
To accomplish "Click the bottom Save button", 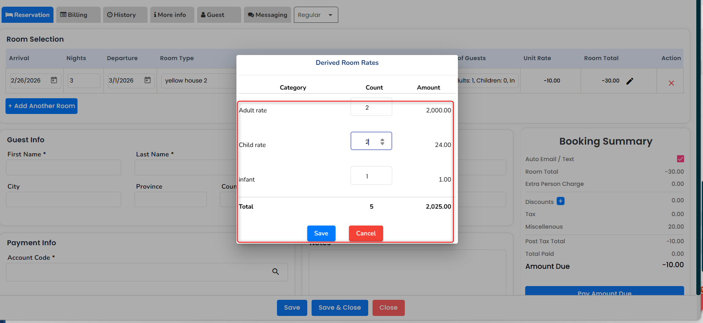I will (292, 308).
